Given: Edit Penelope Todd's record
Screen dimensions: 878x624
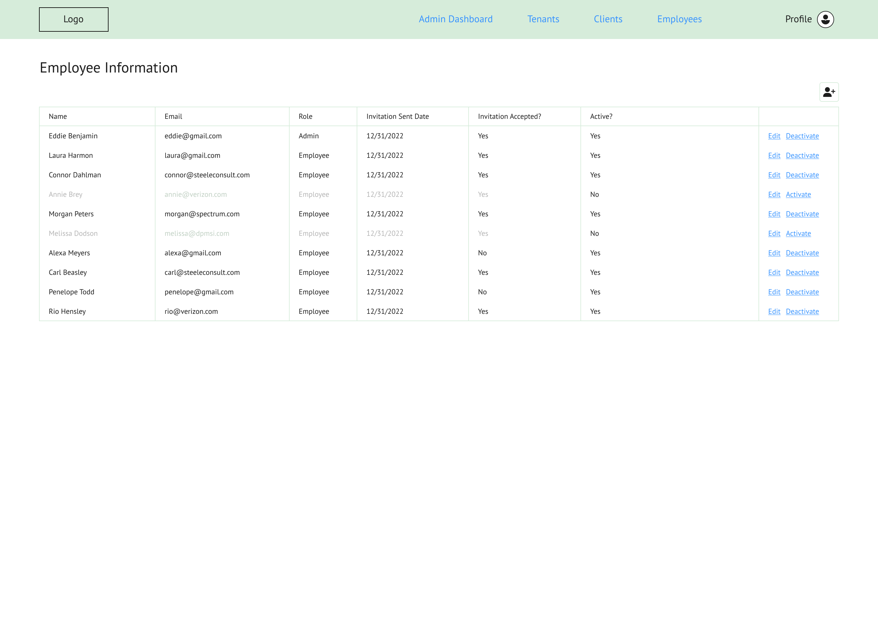Looking at the screenshot, I should (774, 292).
